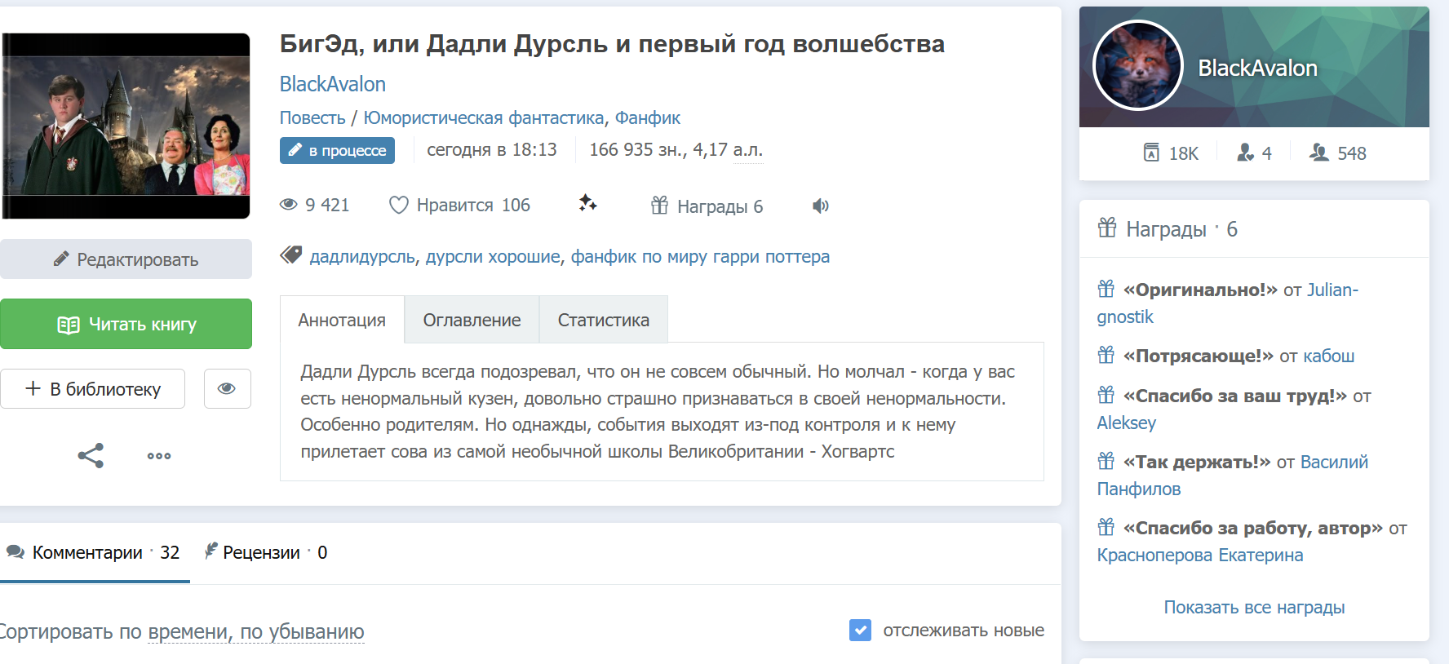Select the Рецензии 0 tab
This screenshot has width=1449, height=664.
(266, 553)
